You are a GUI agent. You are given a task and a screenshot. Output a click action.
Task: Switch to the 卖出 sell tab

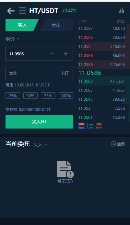56,25
